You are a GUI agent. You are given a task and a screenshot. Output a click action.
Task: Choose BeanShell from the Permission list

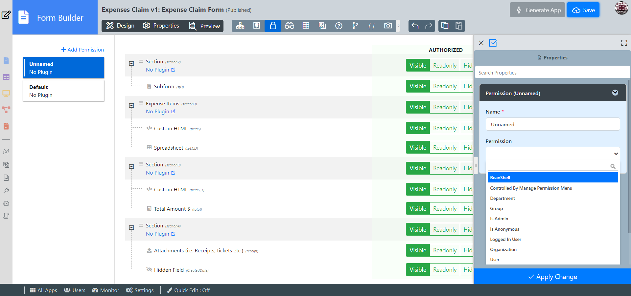(x=553, y=178)
